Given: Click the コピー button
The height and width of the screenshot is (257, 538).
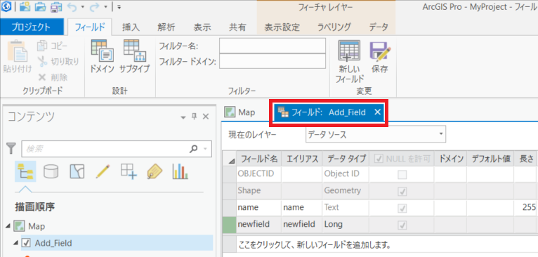Looking at the screenshot, I should point(52,46).
